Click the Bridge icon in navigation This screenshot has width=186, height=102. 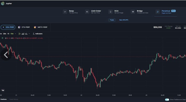coord(133,12)
